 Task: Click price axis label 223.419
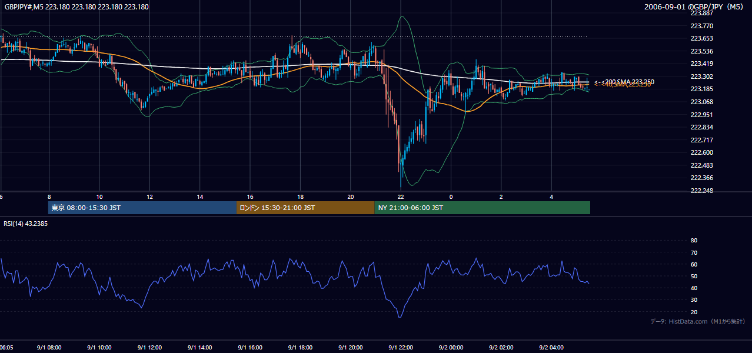701,64
